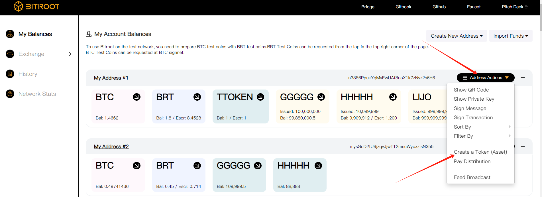Open the Faucet link in the header
This screenshot has width=542, height=197.
point(474,7)
